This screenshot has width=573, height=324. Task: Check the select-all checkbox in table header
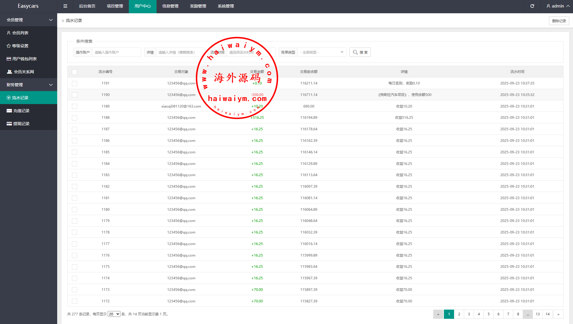point(75,72)
